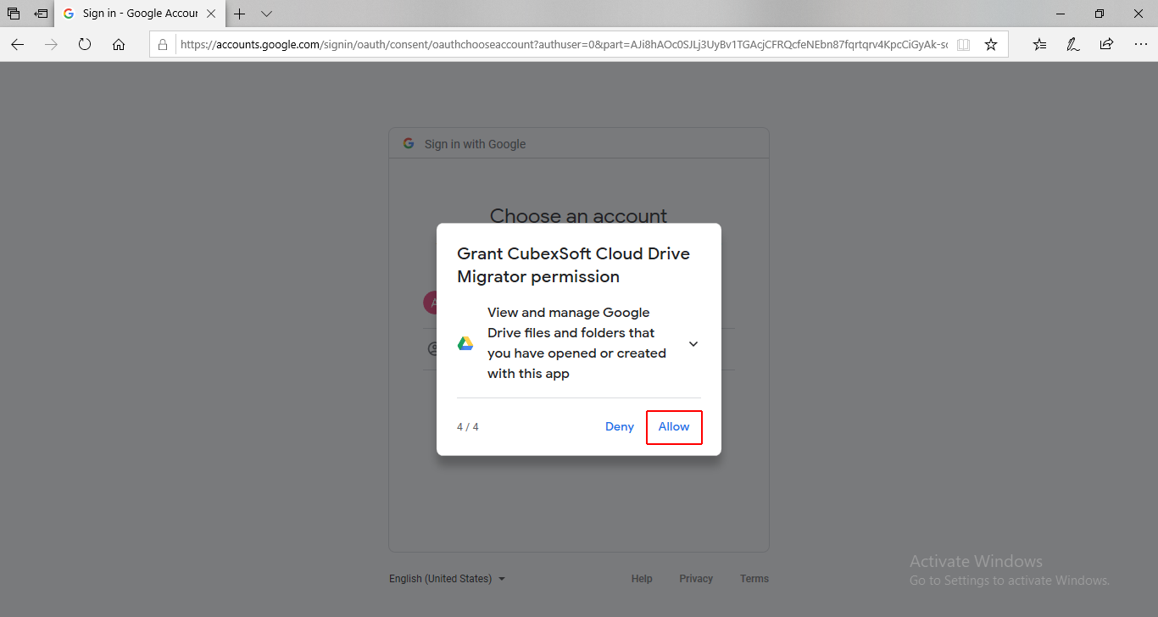The height and width of the screenshot is (617, 1158).
Task: Click 'Grant CubexSoft Cloud Drive Migrator permission' title
Action: point(574,265)
